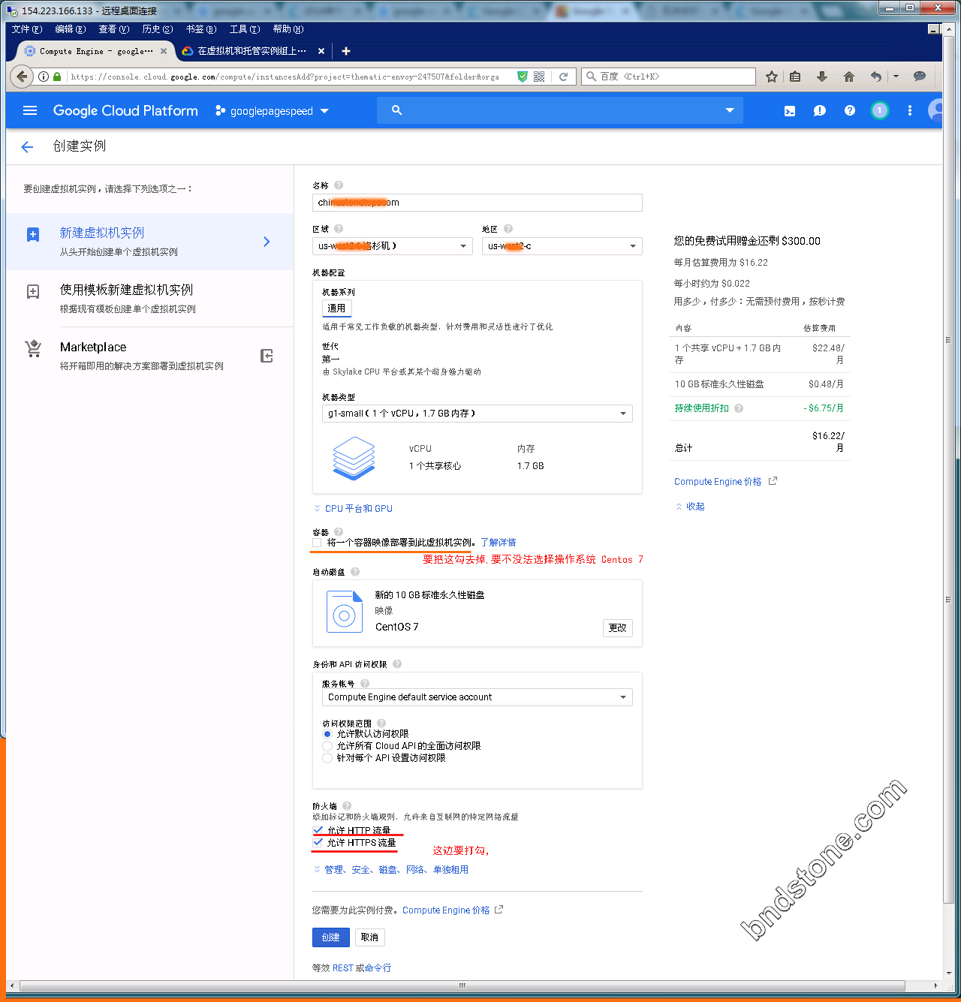Expand 管理、安全、磁盘、网络、单独租用 section

pyautogui.click(x=391, y=870)
